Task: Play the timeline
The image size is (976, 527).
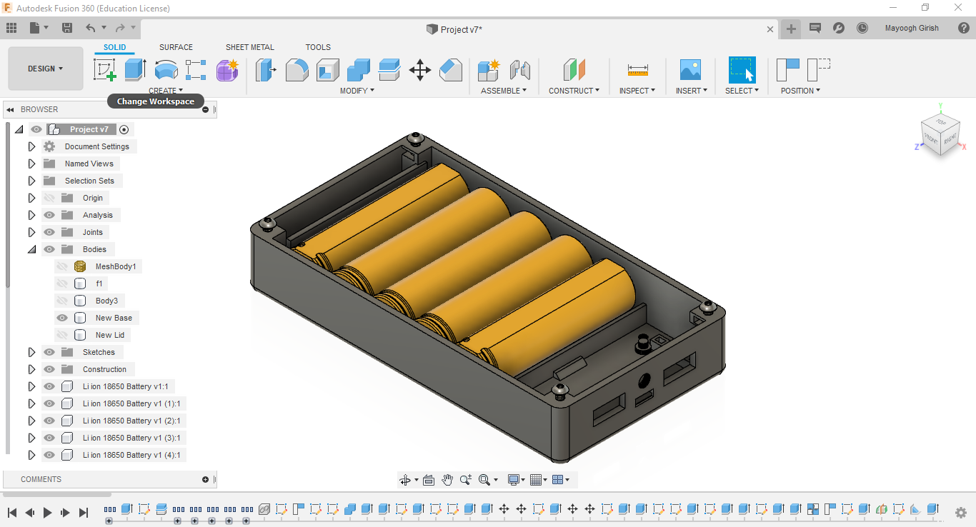Action: (x=48, y=513)
